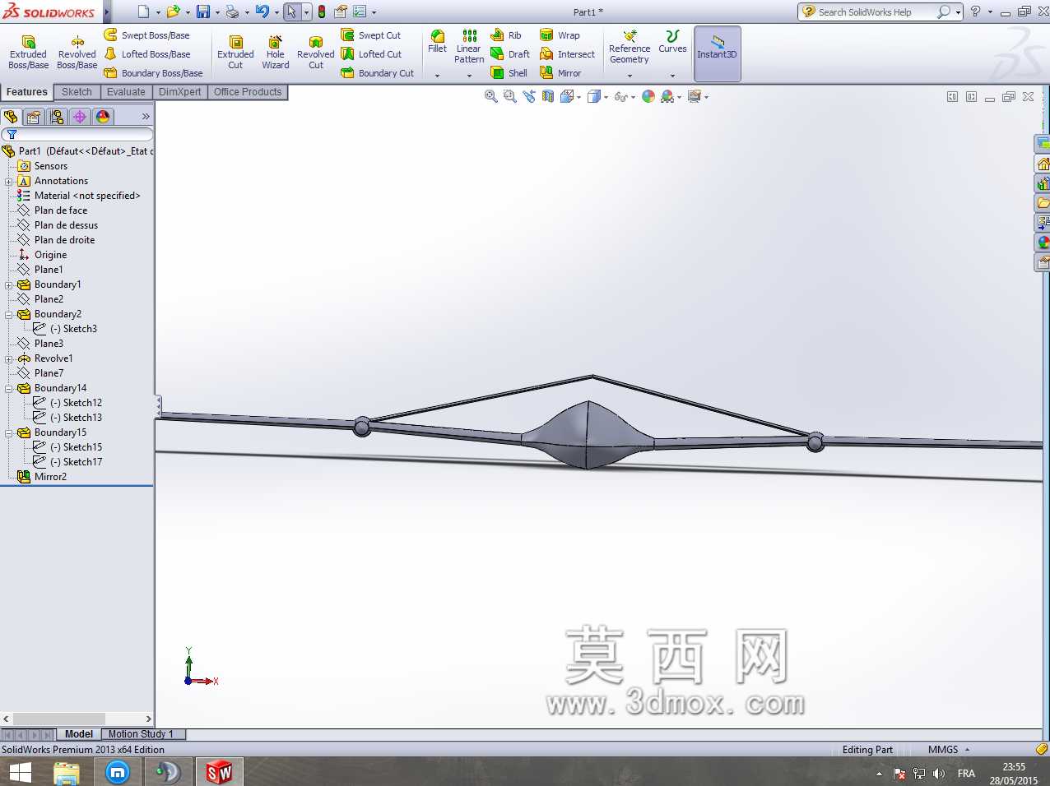
Task: Select the Extruded Cut tool
Action: point(235,53)
